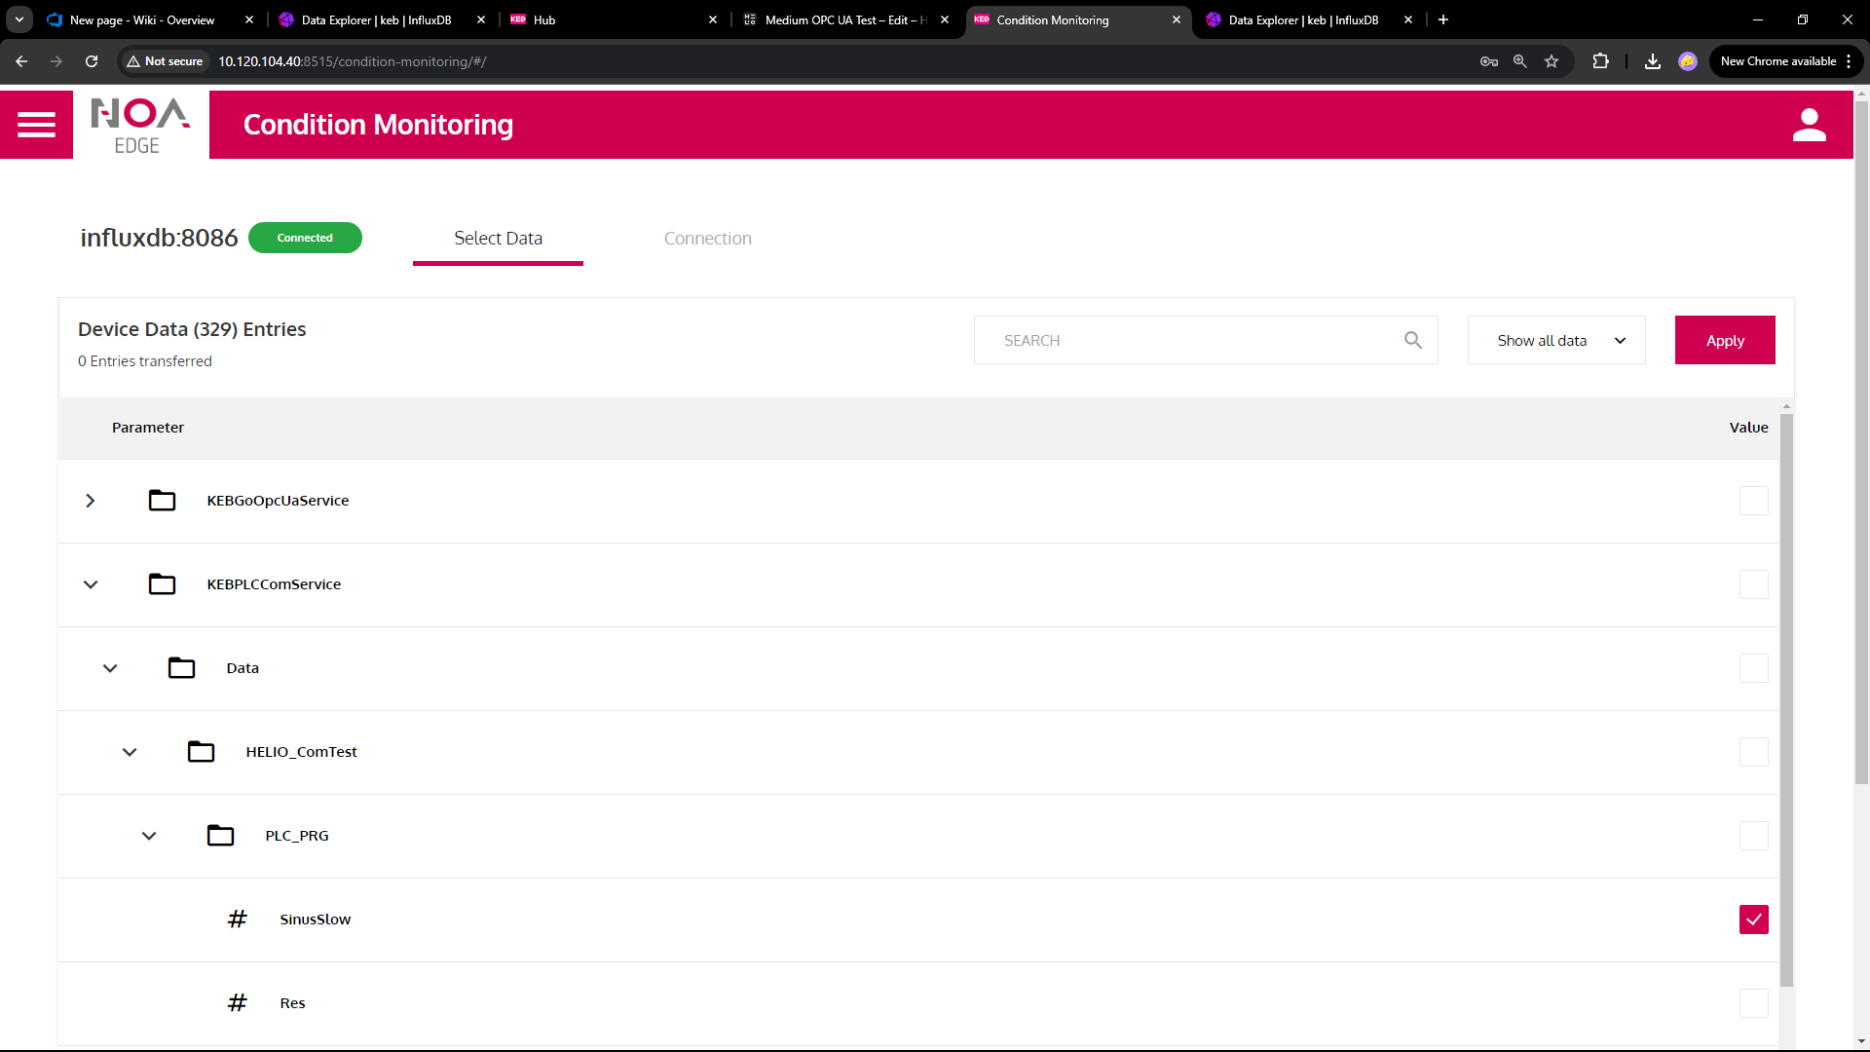Screen dimensions: 1870x1052
Task: Click the search magnifier icon
Action: 1412,340
